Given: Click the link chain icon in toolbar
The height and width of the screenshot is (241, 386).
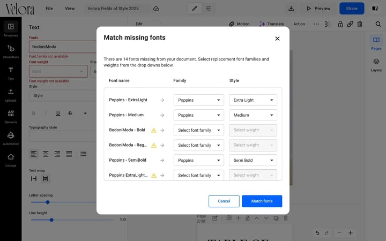Looking at the screenshot, I should [350, 24].
